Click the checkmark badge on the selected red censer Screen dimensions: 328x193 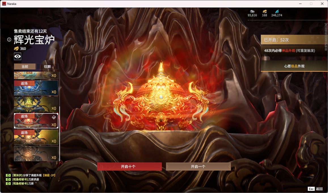(54, 118)
